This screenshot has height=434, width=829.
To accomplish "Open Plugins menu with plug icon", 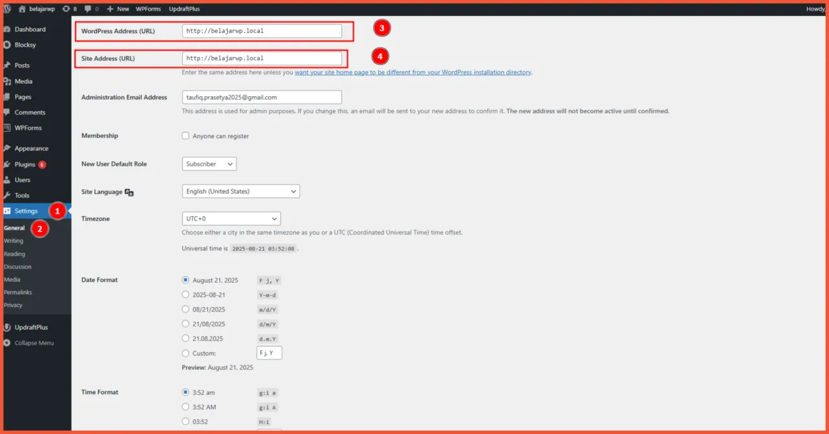I will [x=7, y=165].
